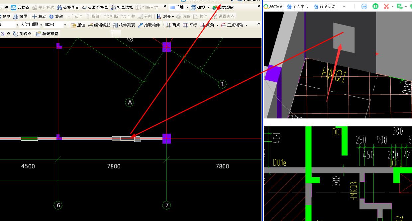
Task: Click the 拉伸 stretch tool
Action: [201, 16]
